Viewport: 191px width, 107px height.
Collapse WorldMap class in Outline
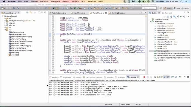[x=150, y=21]
